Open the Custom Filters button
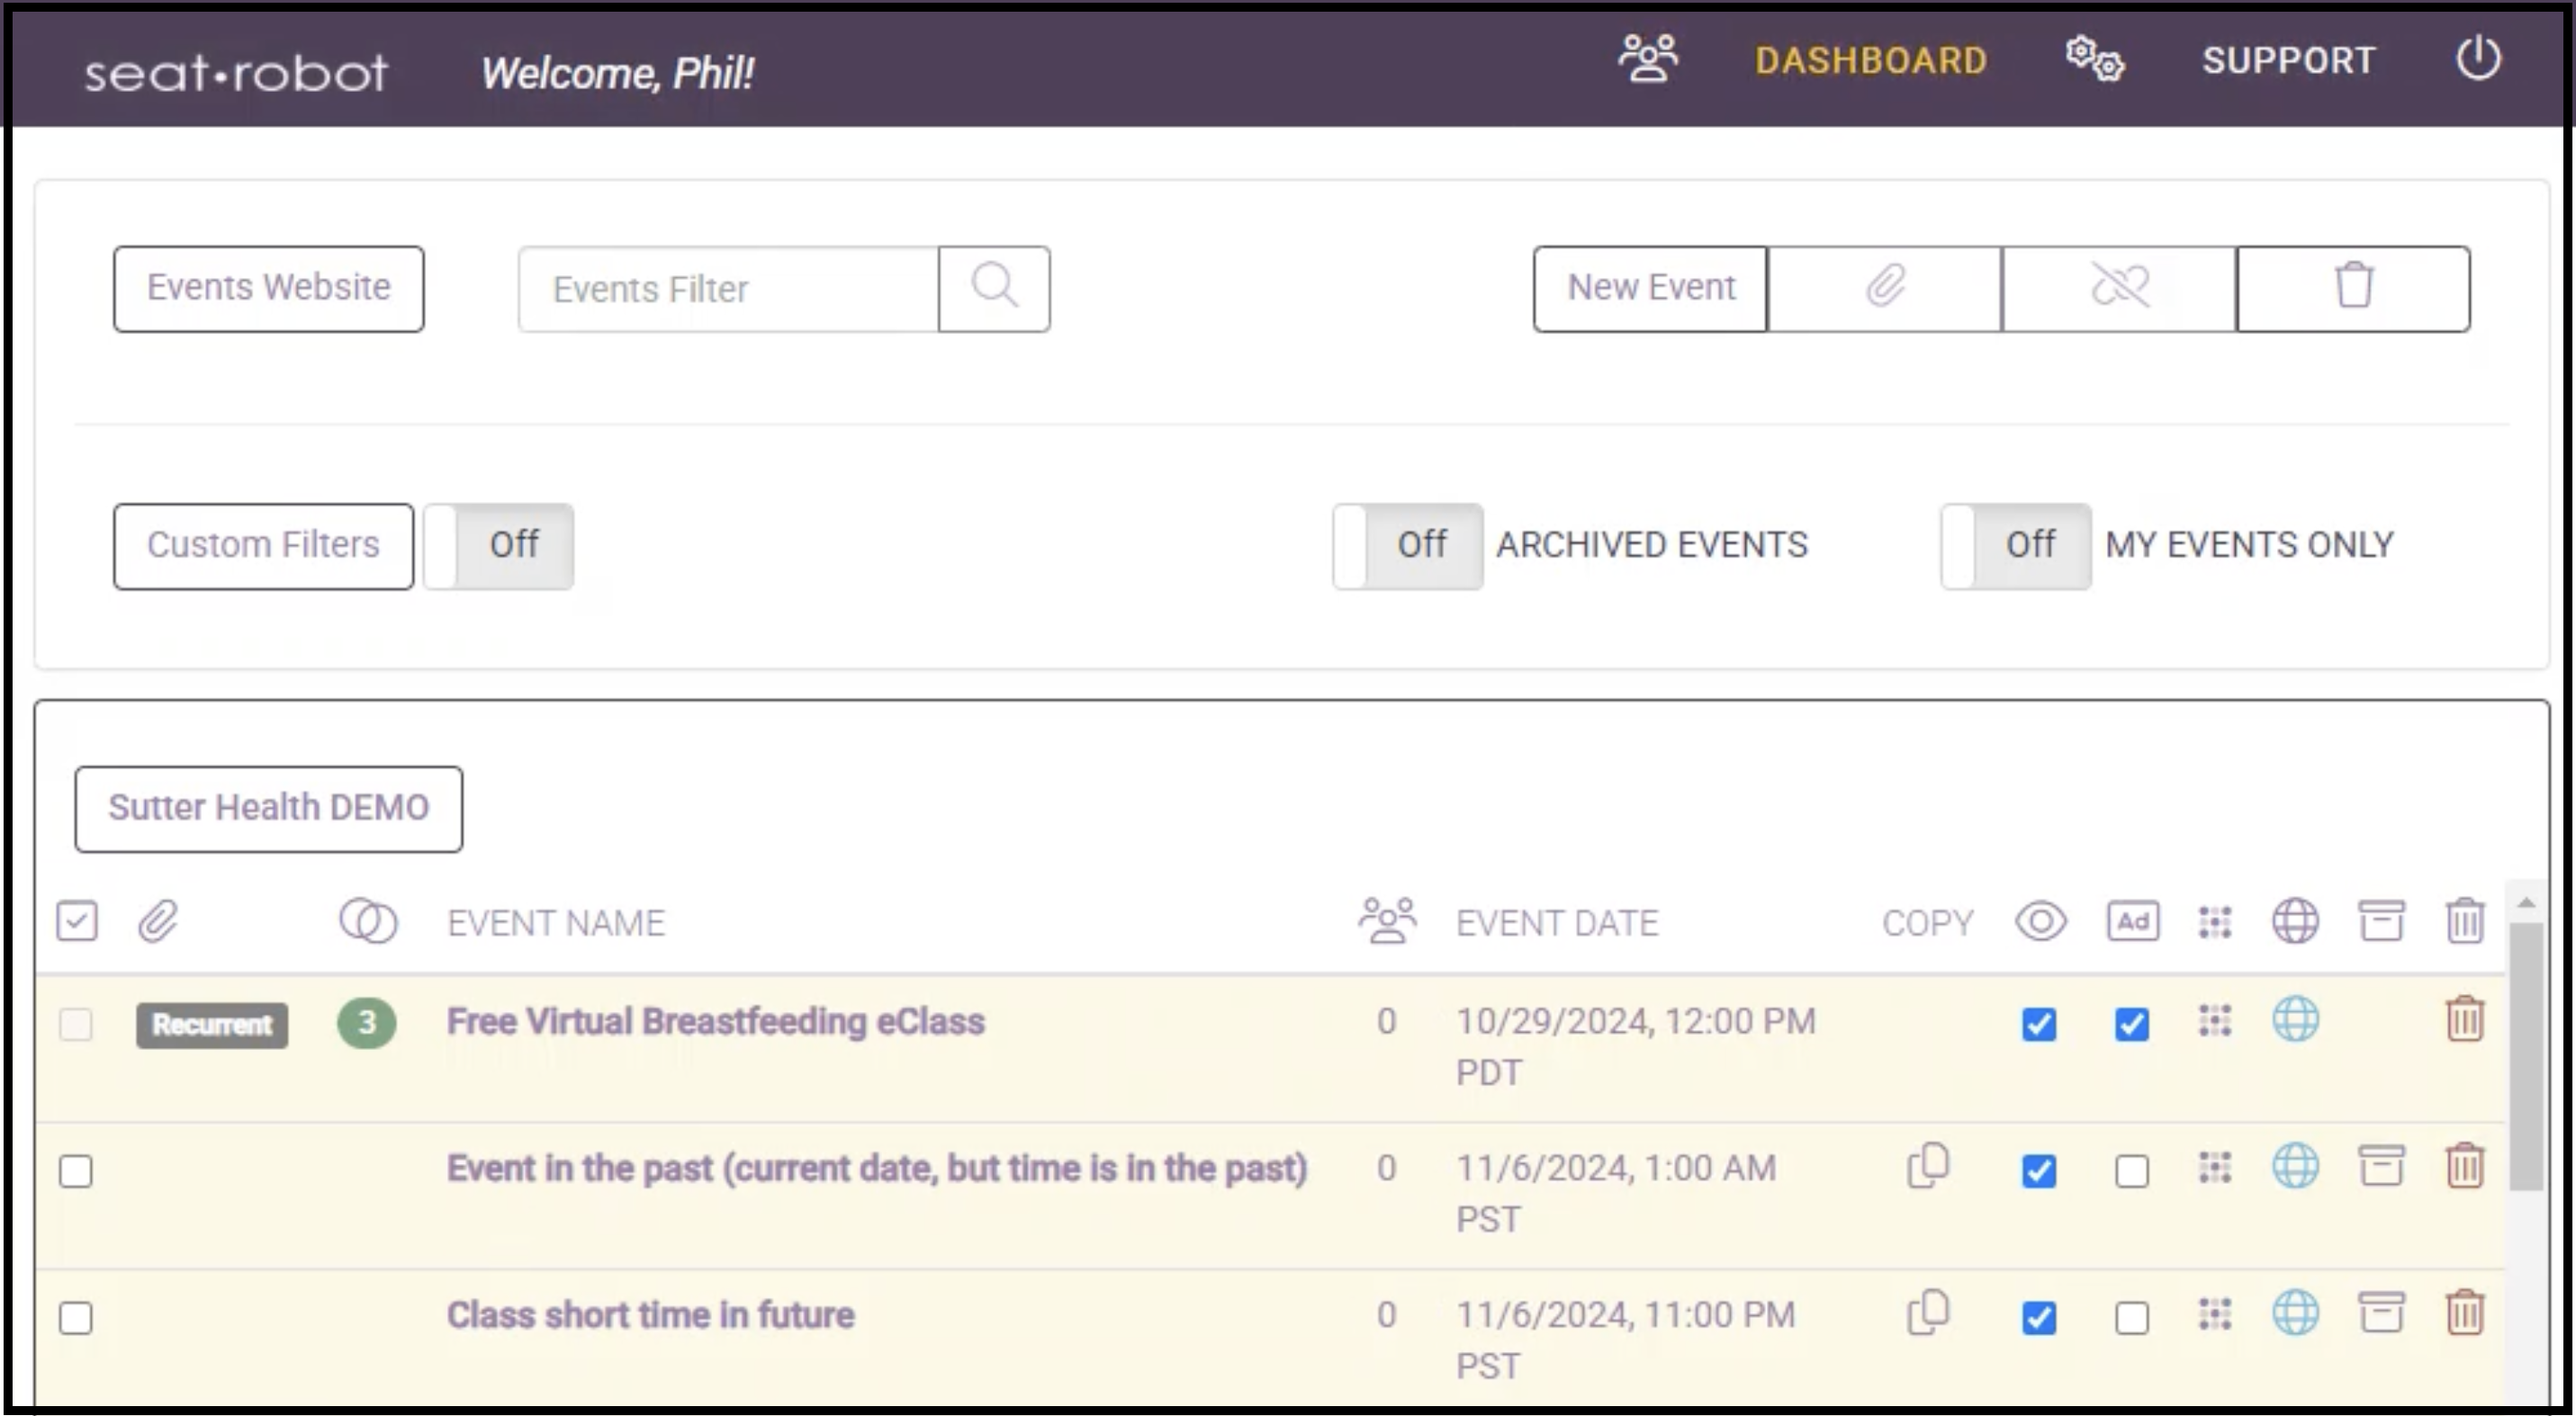Viewport: 2576px width, 1416px height. pos(263,547)
